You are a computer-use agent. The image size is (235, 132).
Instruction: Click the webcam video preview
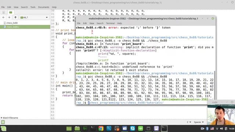click(x=221, y=115)
